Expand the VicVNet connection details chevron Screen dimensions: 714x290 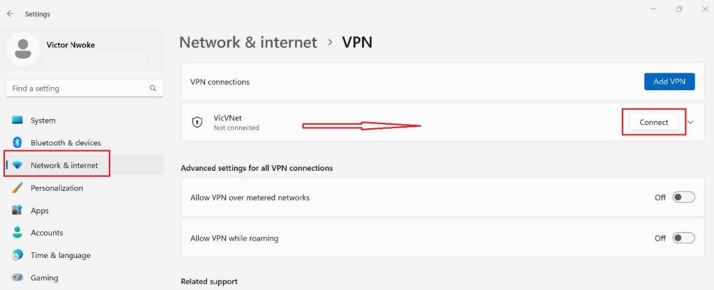691,122
